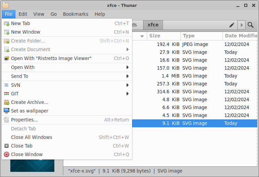The width and height of the screenshot is (259, 177).
Task: Choose Close Window menu entry
Action: tap(67, 154)
